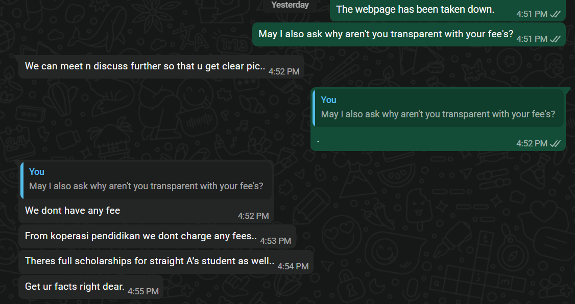575x304 pixels.
Task: Click the 4:54 PM timestamp on scholarships message
Action: [293, 266]
